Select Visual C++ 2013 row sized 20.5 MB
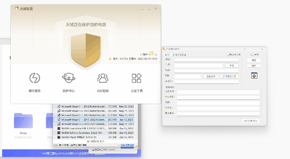Viewport: 290px width, 159px height. tap(94, 111)
